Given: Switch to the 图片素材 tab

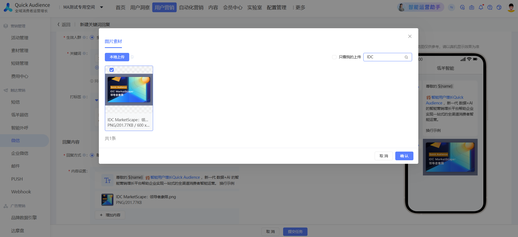Looking at the screenshot, I should click(x=113, y=41).
